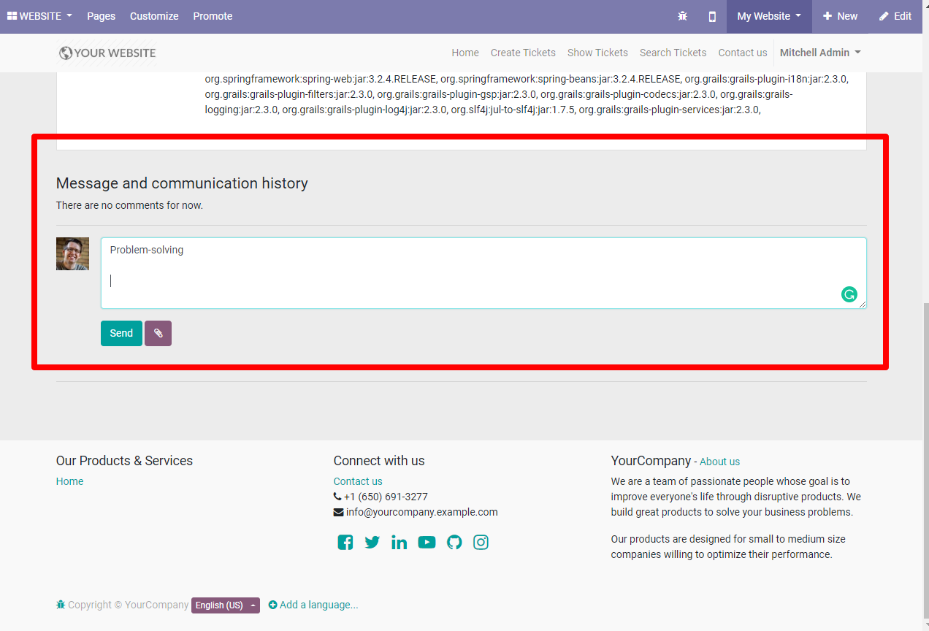Click the Connect with us heading
929x631 pixels.
point(379,461)
